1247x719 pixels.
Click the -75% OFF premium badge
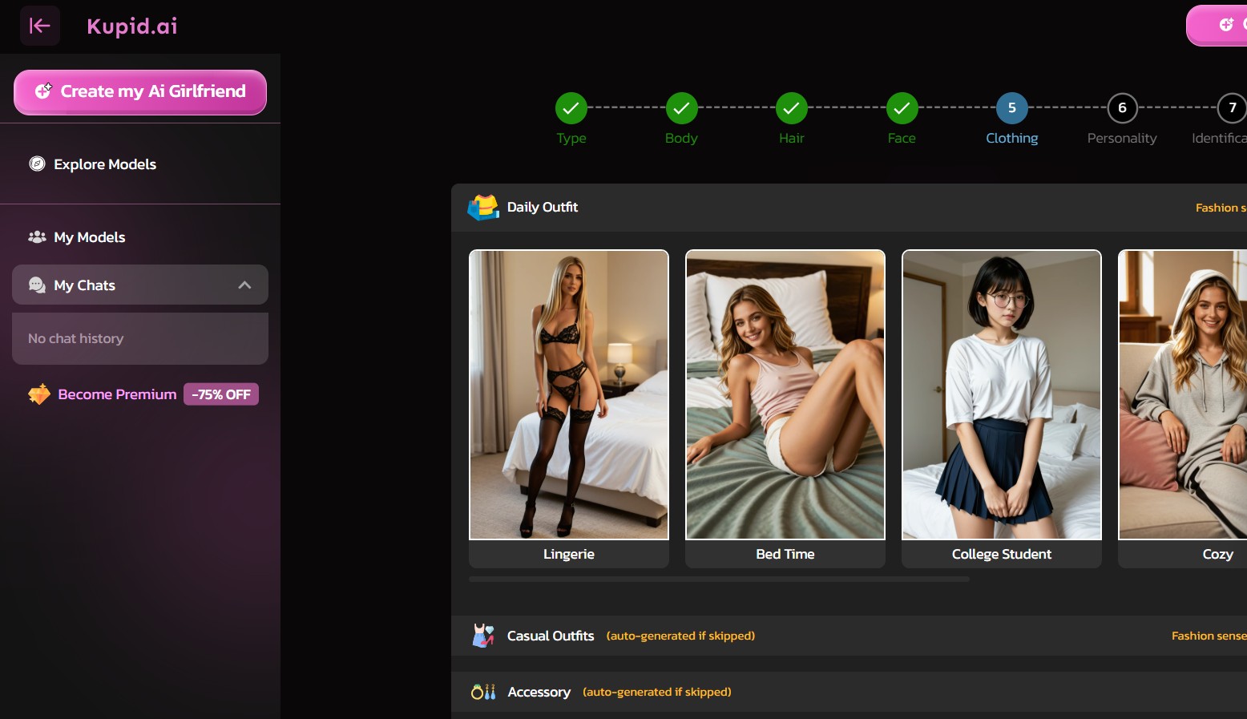click(221, 394)
